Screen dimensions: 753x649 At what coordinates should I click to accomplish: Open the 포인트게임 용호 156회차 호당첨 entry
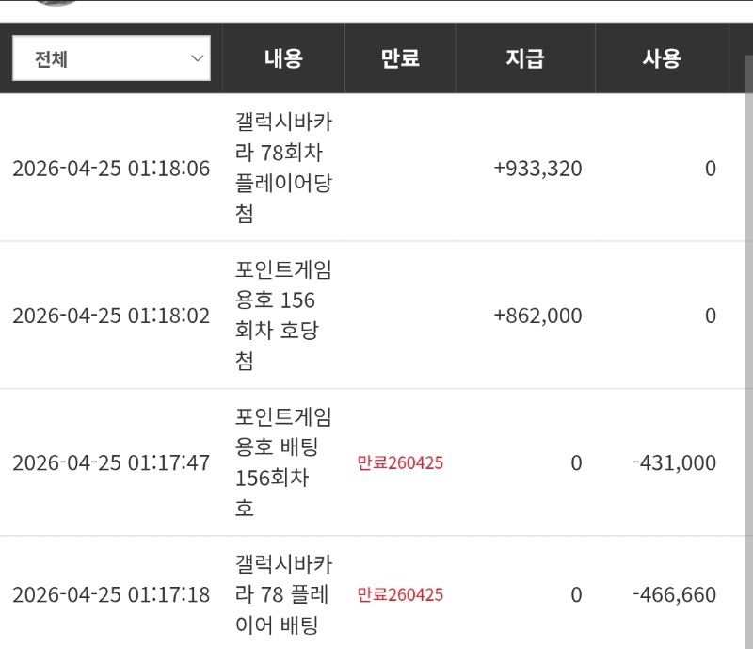(283, 316)
